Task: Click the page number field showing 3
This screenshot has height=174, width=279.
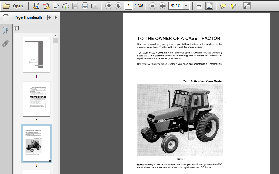Action: (128, 6)
